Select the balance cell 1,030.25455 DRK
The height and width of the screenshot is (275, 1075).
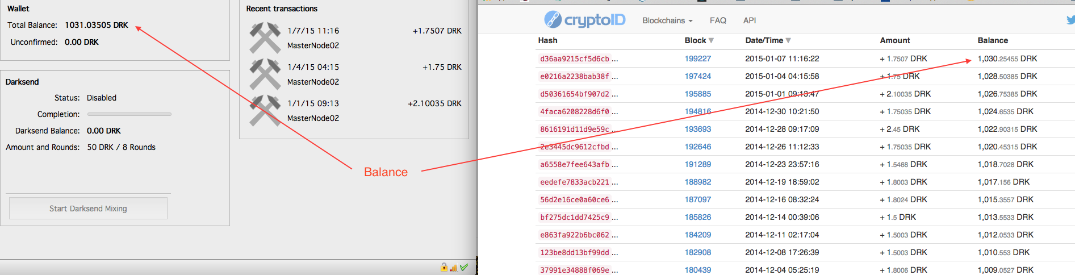pyautogui.click(x=1007, y=59)
